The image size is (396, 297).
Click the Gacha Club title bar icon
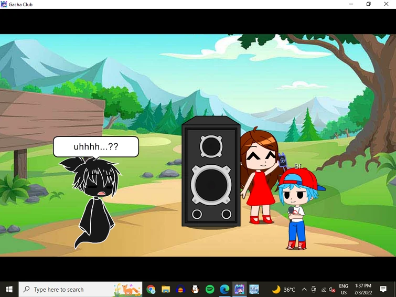click(x=4, y=4)
